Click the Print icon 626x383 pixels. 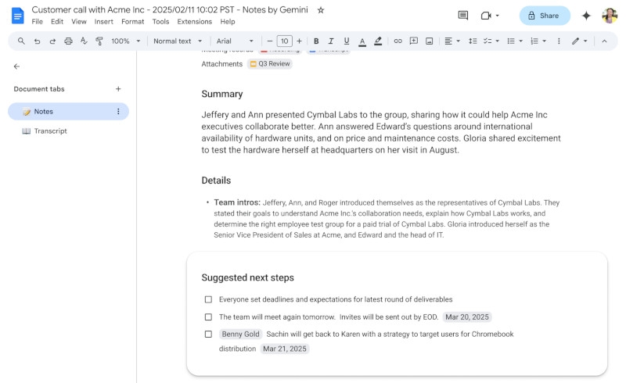point(68,41)
